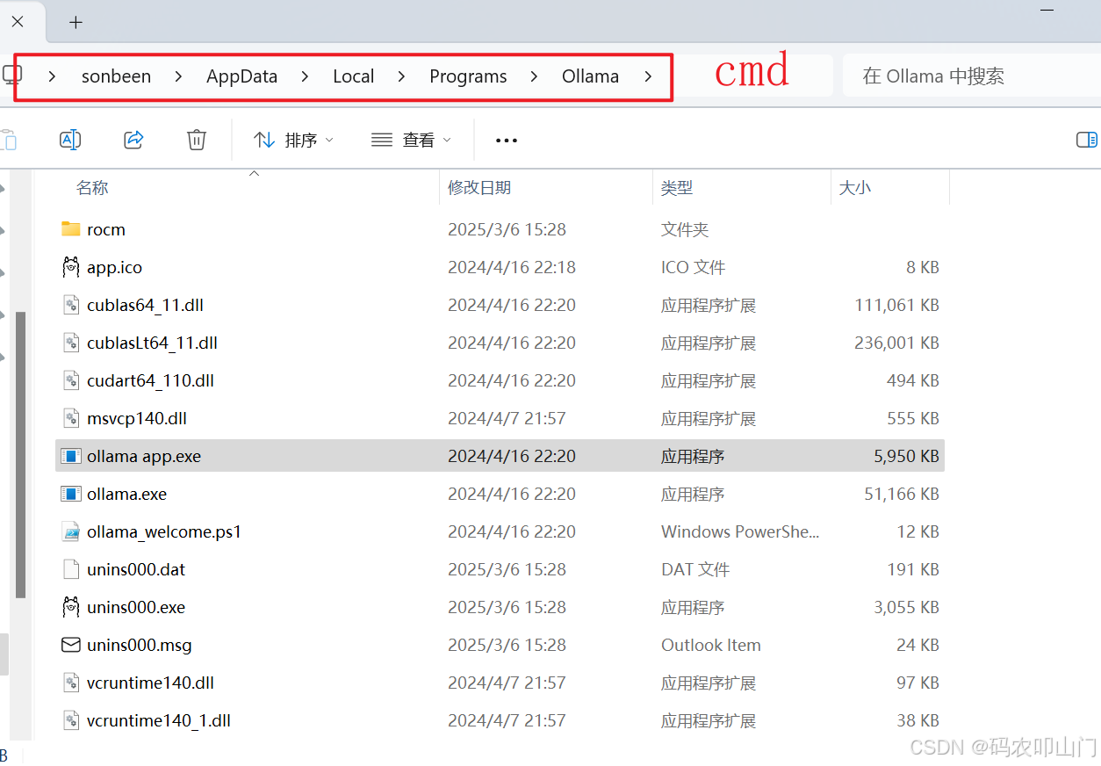Open a new tab with plus button
This screenshot has height=766, width=1101.
coord(76,22)
